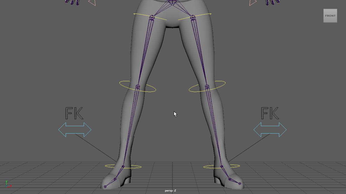Select the hip joint on the screen-left leg
The width and height of the screenshot is (346, 194).
(152, 17)
